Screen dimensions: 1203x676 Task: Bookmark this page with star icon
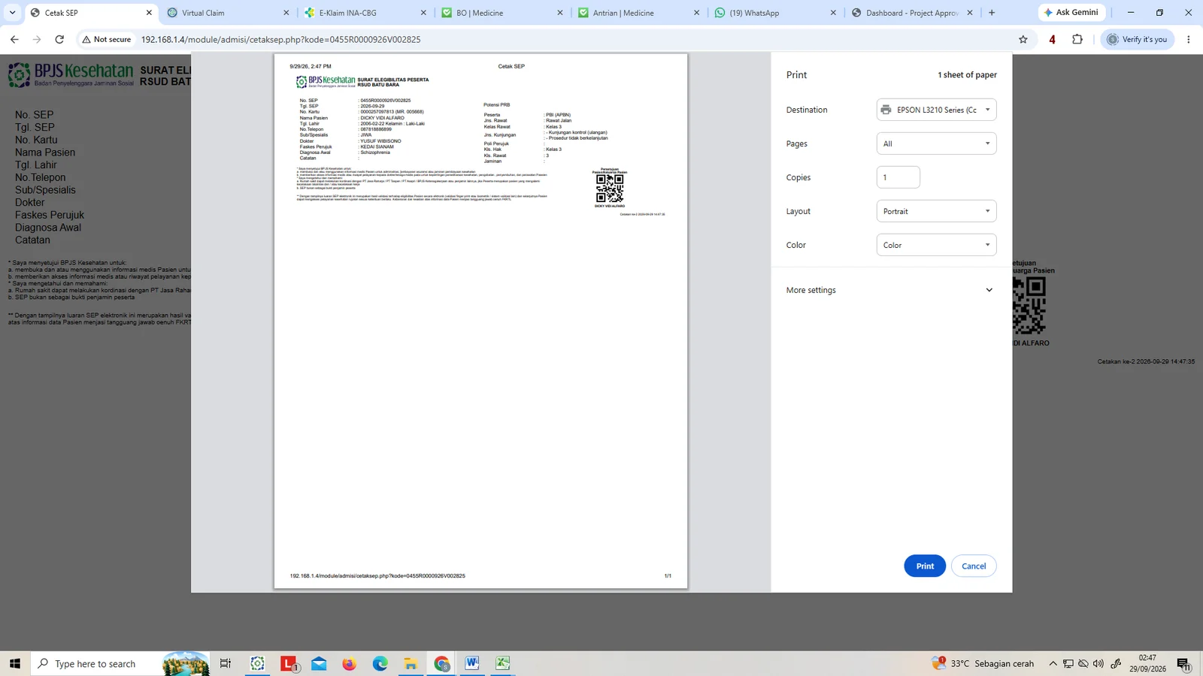coord(1023,39)
